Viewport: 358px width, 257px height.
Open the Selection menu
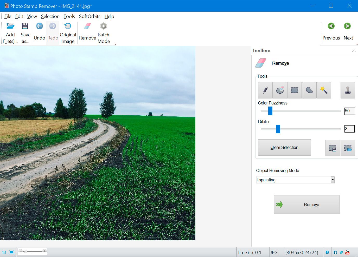[50, 16]
